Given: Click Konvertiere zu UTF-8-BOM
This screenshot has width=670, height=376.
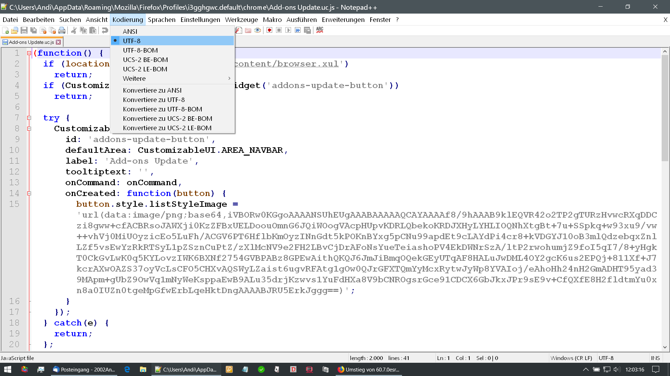Looking at the screenshot, I should [x=162, y=109].
